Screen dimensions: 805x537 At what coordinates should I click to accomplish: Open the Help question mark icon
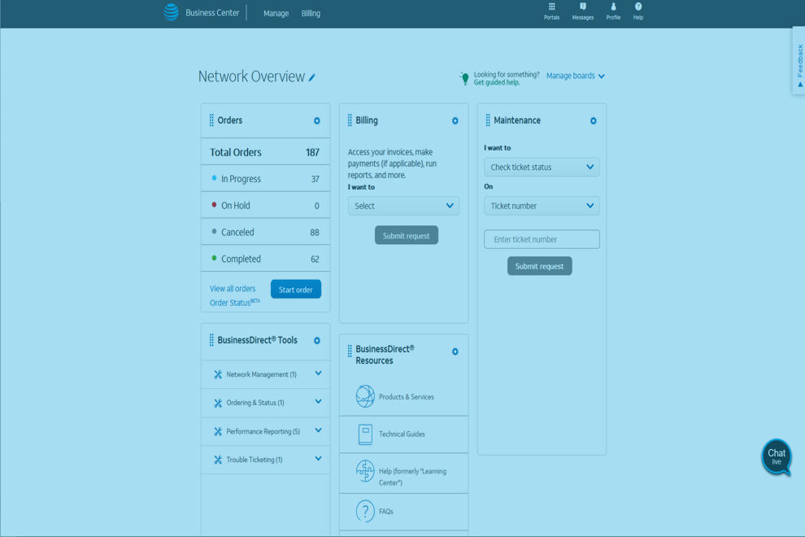point(638,7)
